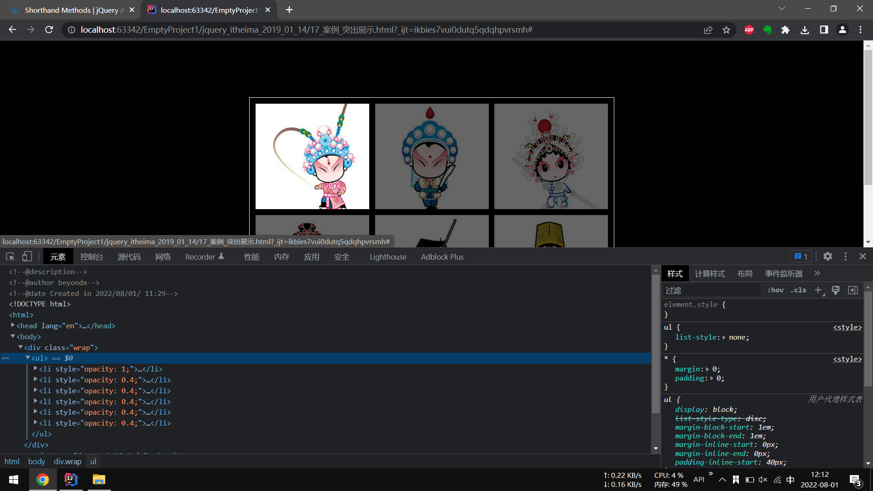Bookmark this page with the star icon
This screenshot has width=873, height=491.
coord(726,30)
